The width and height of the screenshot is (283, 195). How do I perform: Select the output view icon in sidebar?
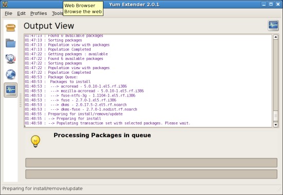pyautogui.click(x=11, y=90)
